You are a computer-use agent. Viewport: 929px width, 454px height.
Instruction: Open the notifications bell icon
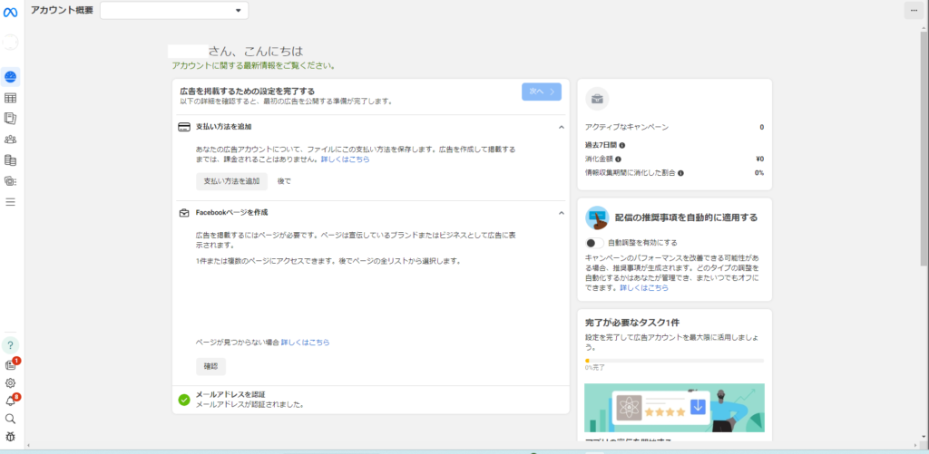[x=11, y=401]
